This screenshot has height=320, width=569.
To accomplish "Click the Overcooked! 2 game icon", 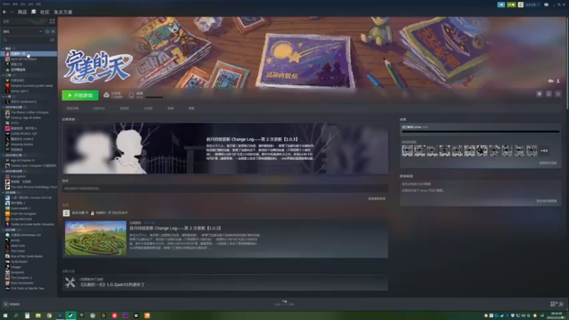I will pos(7,208).
